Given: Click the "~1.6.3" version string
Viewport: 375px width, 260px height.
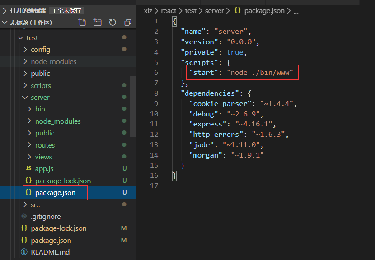Looking at the screenshot, I should pyautogui.click(x=268, y=135).
